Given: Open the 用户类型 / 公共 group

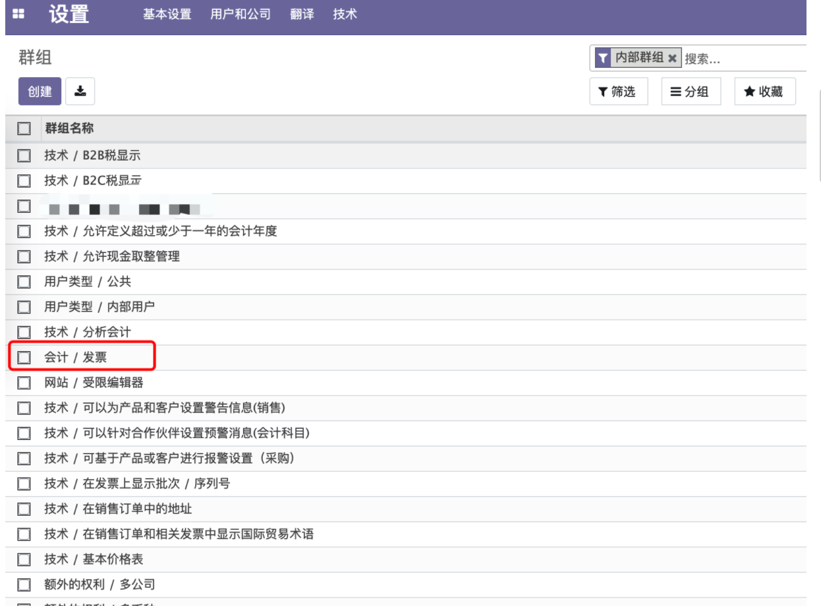Looking at the screenshot, I should point(88,282).
